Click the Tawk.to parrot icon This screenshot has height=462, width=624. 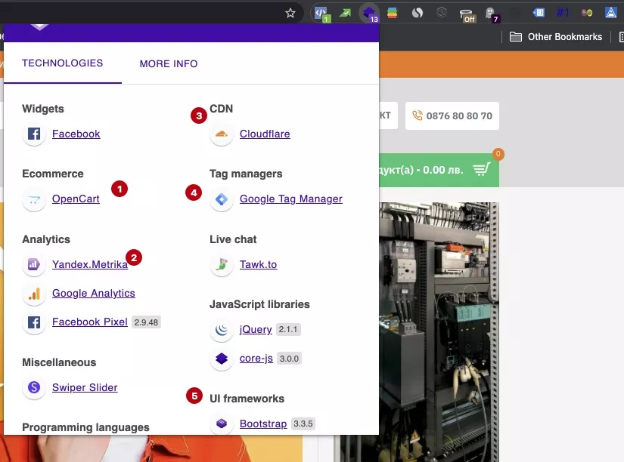tap(222, 264)
